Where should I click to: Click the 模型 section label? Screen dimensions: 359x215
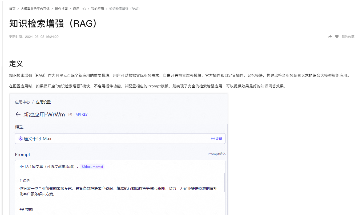(19, 127)
